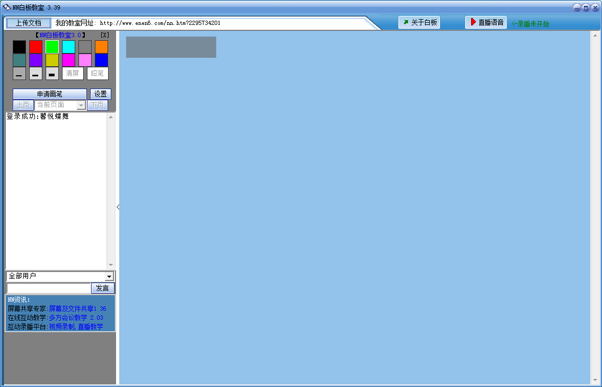Click the 上传文档 upload document button
The image size is (602, 387).
29,23
